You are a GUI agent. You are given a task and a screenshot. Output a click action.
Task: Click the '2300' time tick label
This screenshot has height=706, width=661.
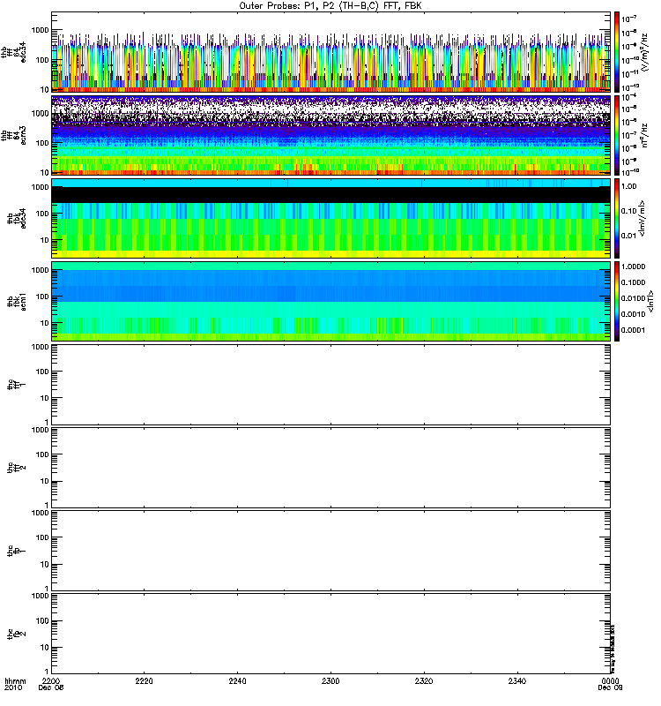click(x=330, y=681)
